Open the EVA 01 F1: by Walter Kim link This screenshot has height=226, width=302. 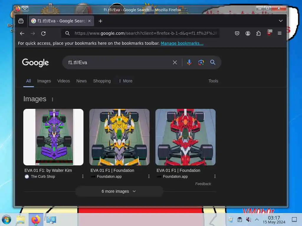[x=48, y=170]
